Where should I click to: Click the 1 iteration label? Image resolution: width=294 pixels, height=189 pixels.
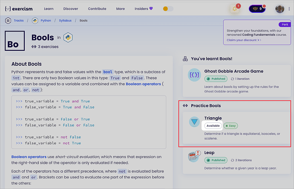pyautogui.click(x=240, y=79)
